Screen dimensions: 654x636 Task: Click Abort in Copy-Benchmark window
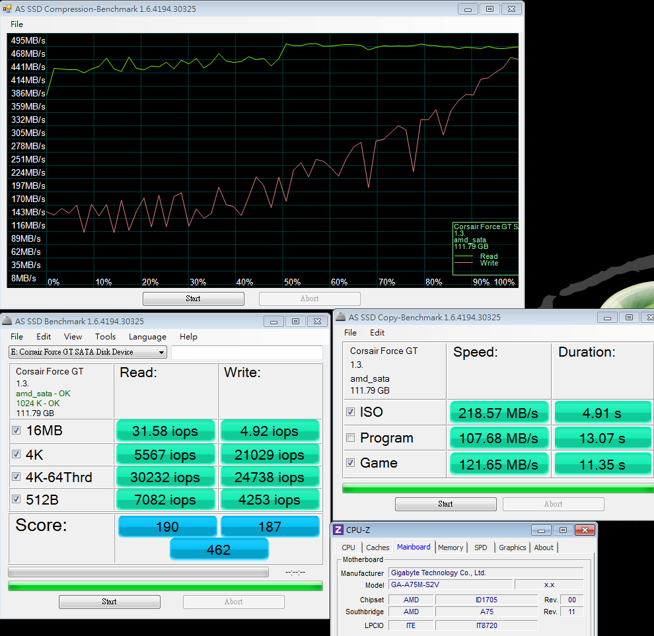(x=553, y=504)
